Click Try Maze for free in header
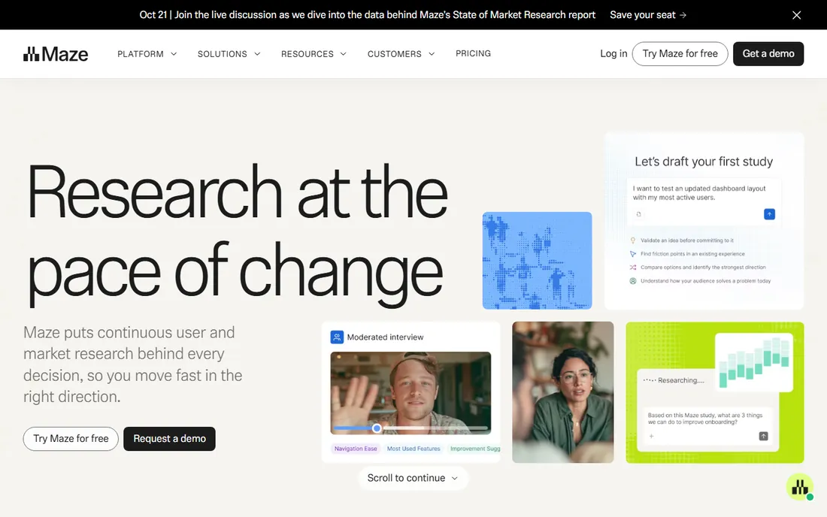The width and height of the screenshot is (827, 517). coord(680,54)
